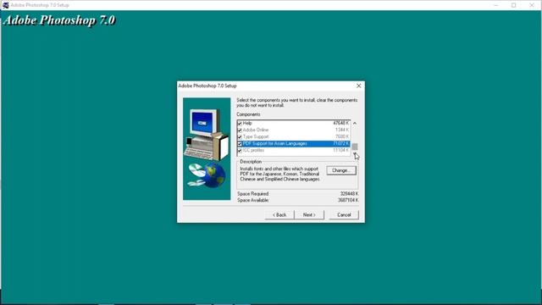Toggle the ICC profiles checkbox
Screen dimensions: 542x305
pos(240,151)
